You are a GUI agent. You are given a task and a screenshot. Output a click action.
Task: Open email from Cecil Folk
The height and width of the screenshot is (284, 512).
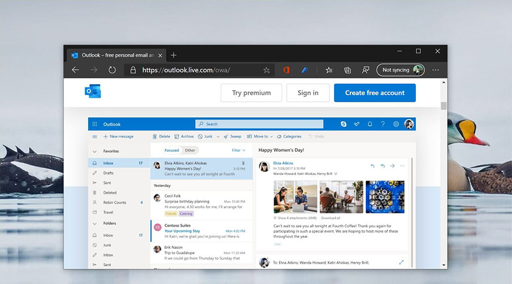tap(201, 205)
